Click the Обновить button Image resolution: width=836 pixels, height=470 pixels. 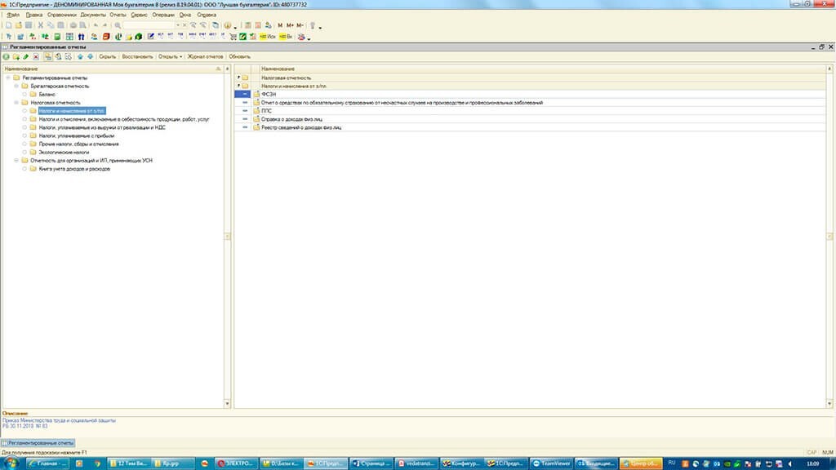point(239,56)
